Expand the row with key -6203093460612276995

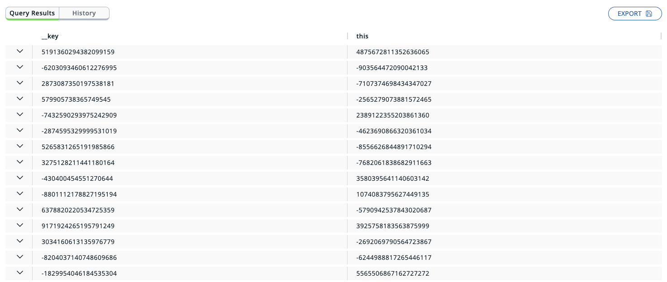(19, 67)
